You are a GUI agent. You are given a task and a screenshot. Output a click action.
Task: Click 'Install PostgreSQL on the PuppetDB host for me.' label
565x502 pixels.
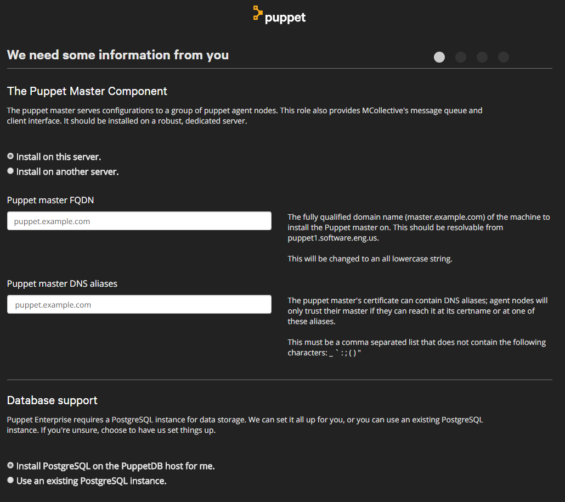116,466
